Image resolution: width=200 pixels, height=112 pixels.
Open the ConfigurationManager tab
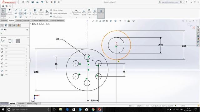click(x=10, y=26)
